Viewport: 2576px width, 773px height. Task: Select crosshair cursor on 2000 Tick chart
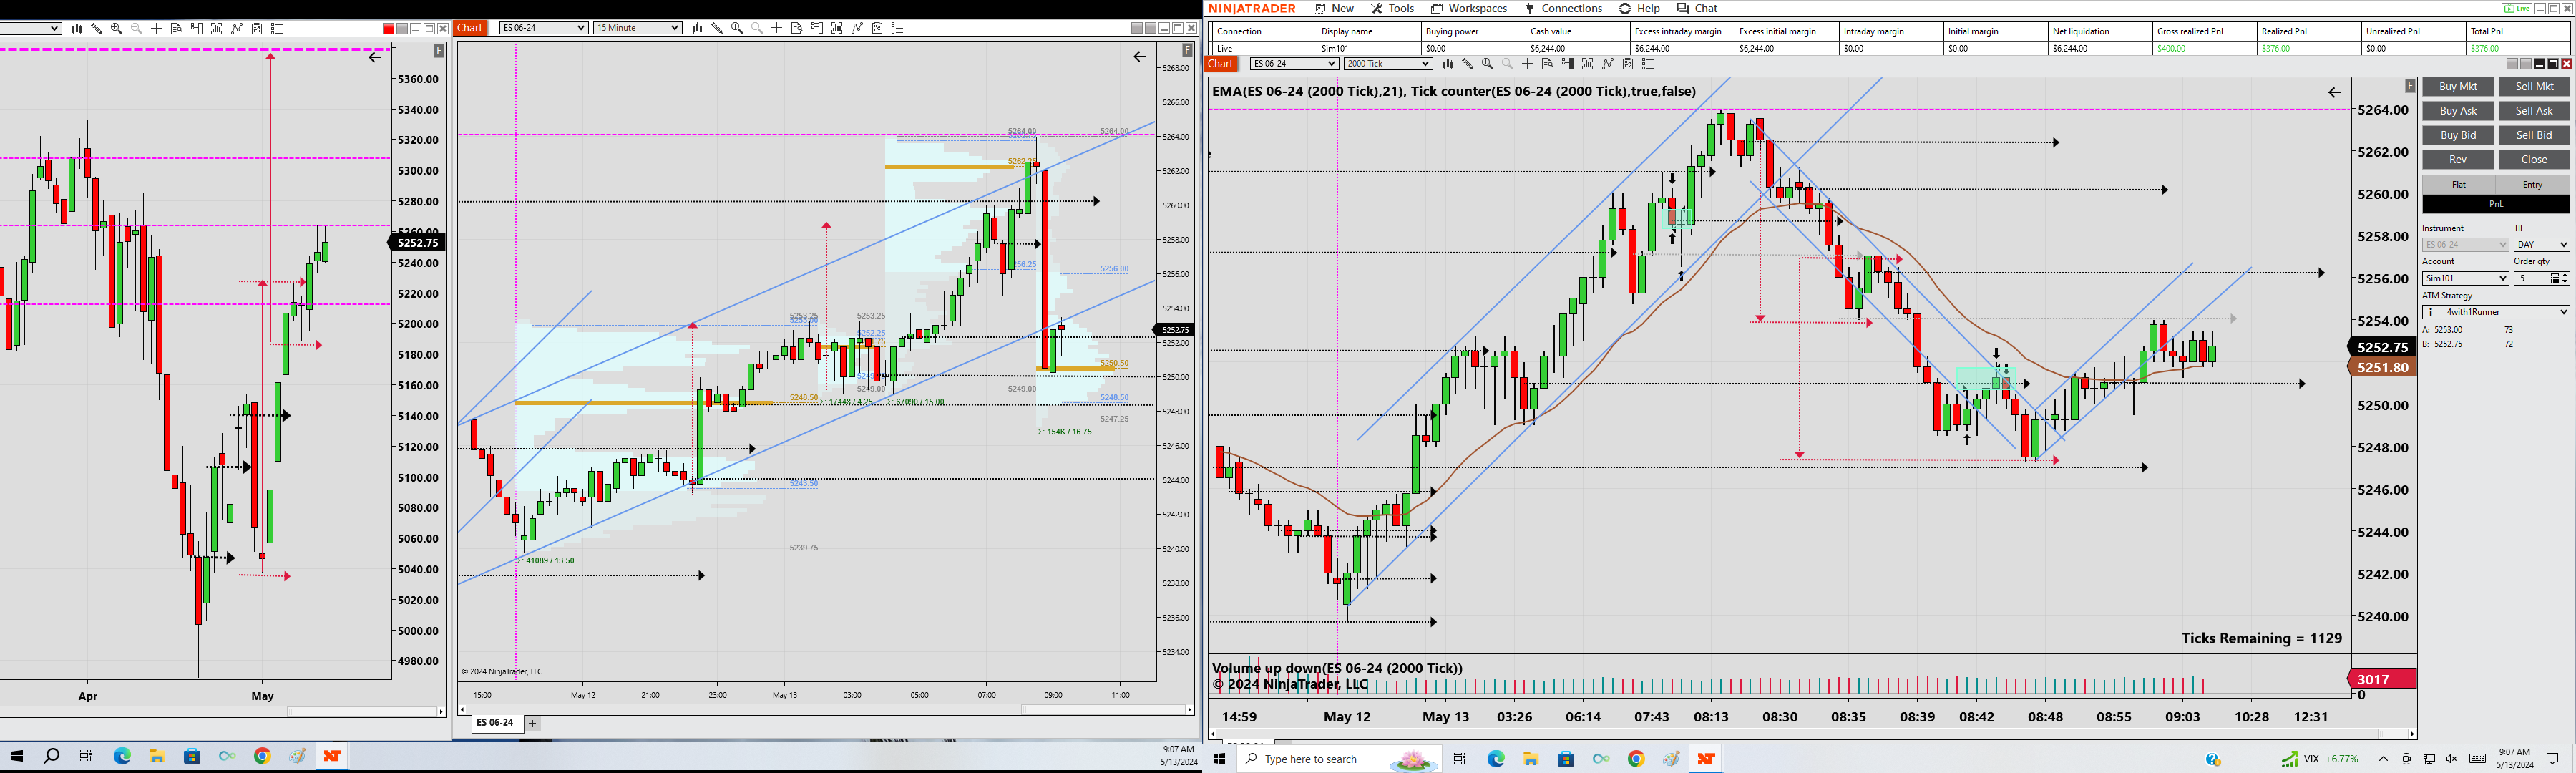(x=1527, y=64)
